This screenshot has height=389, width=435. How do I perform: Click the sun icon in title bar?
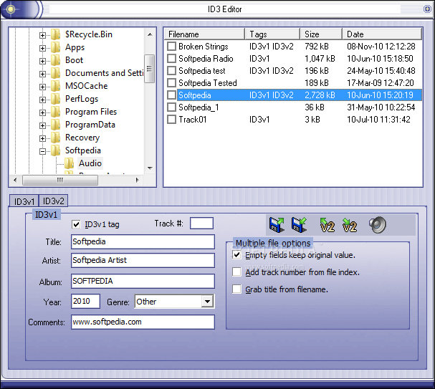tap(11, 9)
